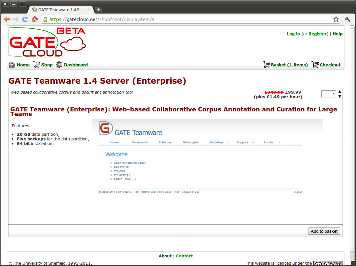Click the browser forward arrow
This screenshot has width=356, height=266.
16,19
